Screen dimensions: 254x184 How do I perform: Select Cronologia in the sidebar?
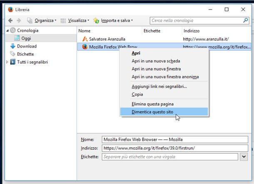[x=28, y=30]
